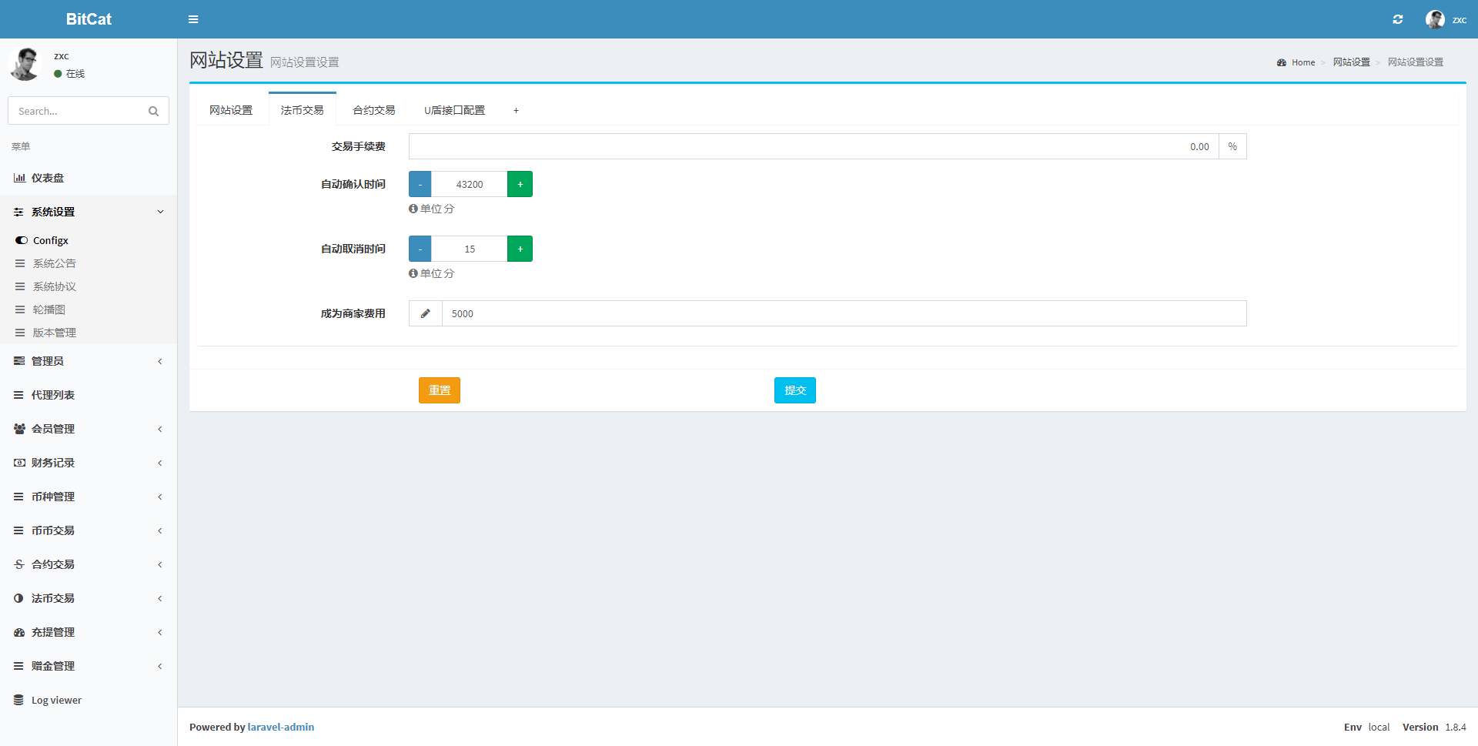Click the 自动确认时间 value 43200 field

click(x=470, y=184)
